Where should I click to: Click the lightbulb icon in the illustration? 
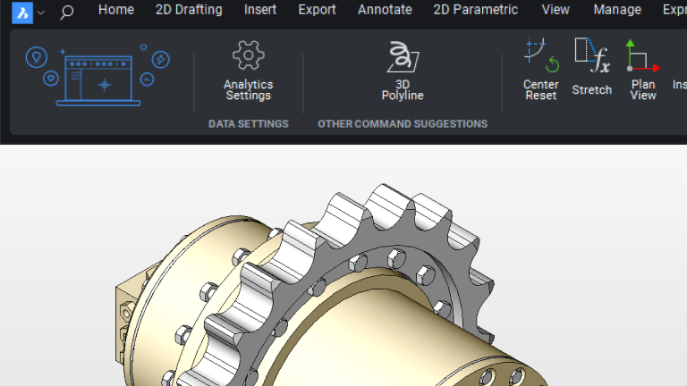point(37,57)
